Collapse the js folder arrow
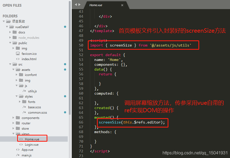 pos(17,86)
